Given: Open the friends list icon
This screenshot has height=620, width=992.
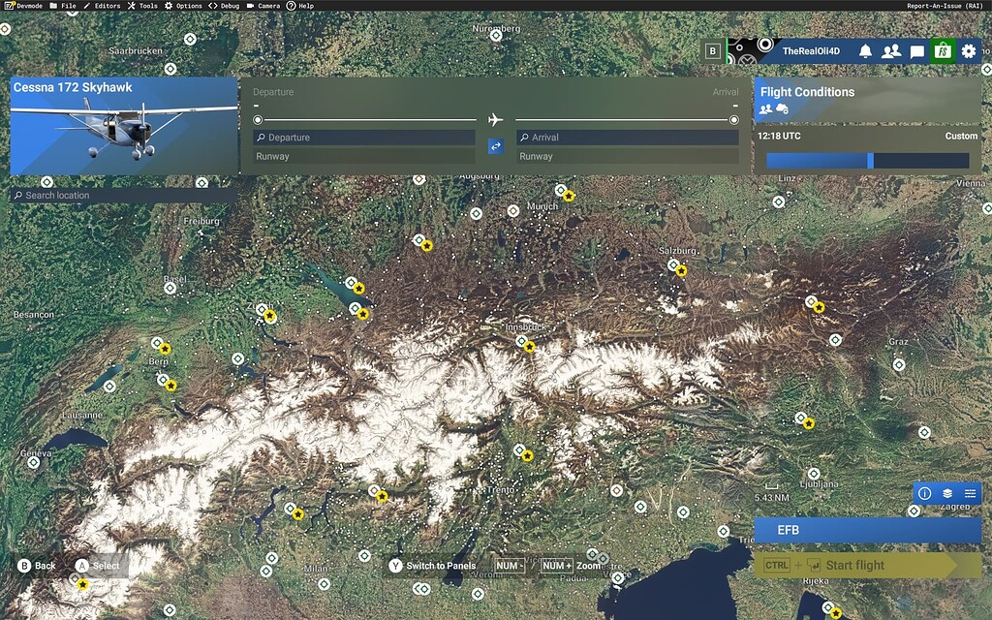Looking at the screenshot, I should pyautogui.click(x=890, y=51).
